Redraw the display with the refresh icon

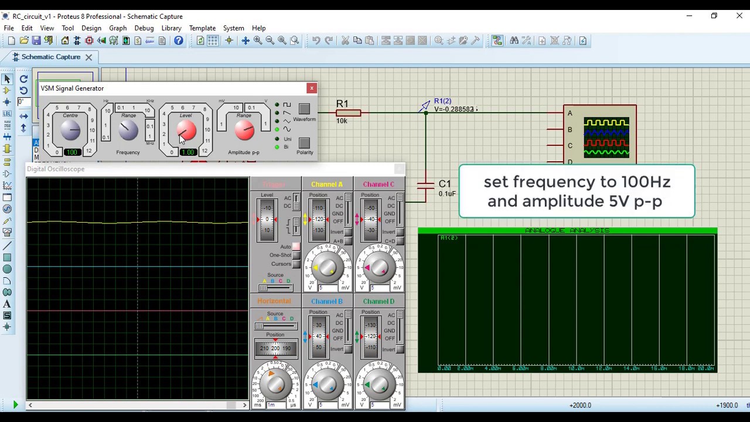(x=200, y=40)
